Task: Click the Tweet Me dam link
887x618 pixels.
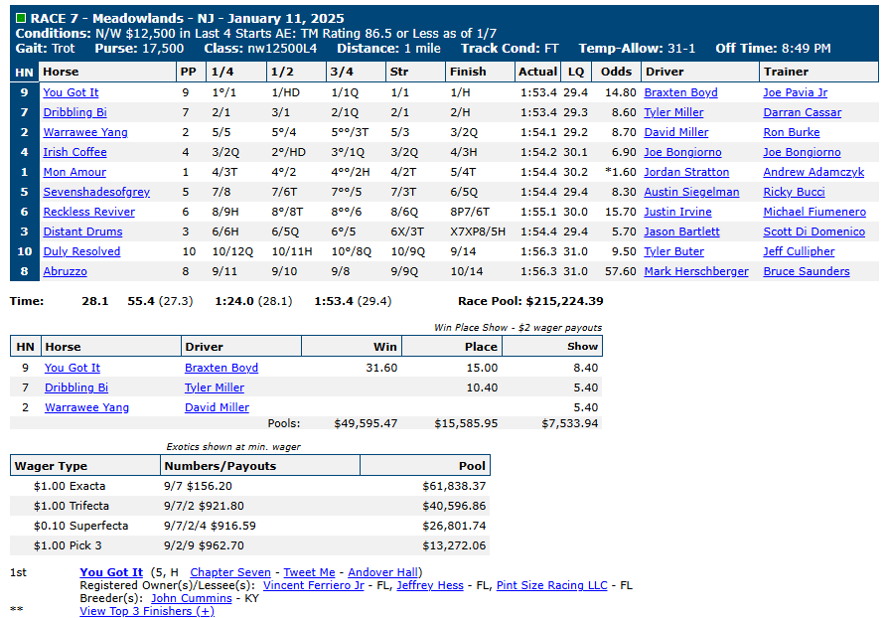Action: (309, 572)
